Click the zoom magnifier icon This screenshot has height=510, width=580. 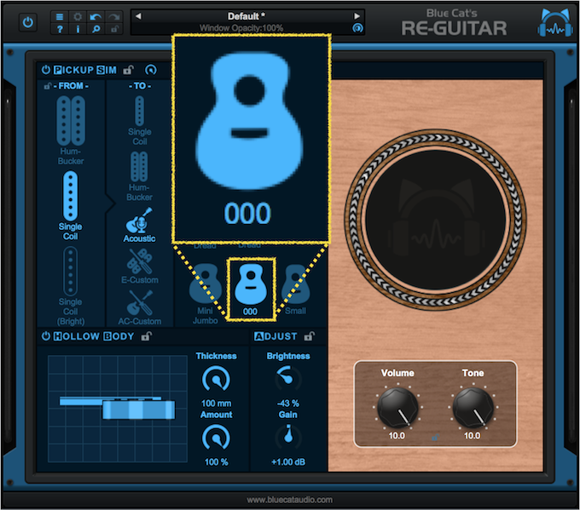click(96, 29)
